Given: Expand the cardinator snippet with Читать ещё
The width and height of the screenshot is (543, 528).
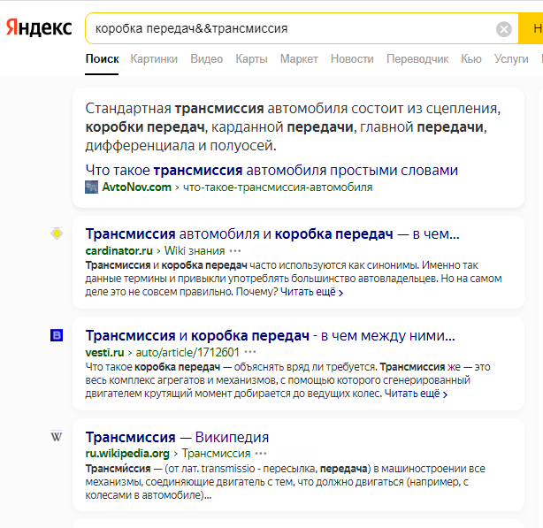Looking at the screenshot, I should 311,292.
